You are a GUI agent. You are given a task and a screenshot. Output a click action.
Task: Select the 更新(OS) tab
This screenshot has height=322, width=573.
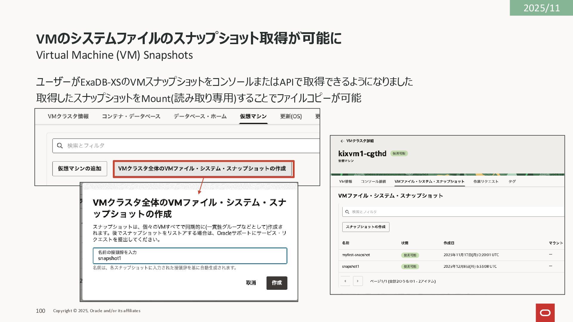pyautogui.click(x=291, y=116)
